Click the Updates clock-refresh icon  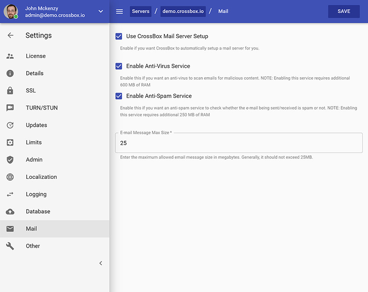click(10, 125)
